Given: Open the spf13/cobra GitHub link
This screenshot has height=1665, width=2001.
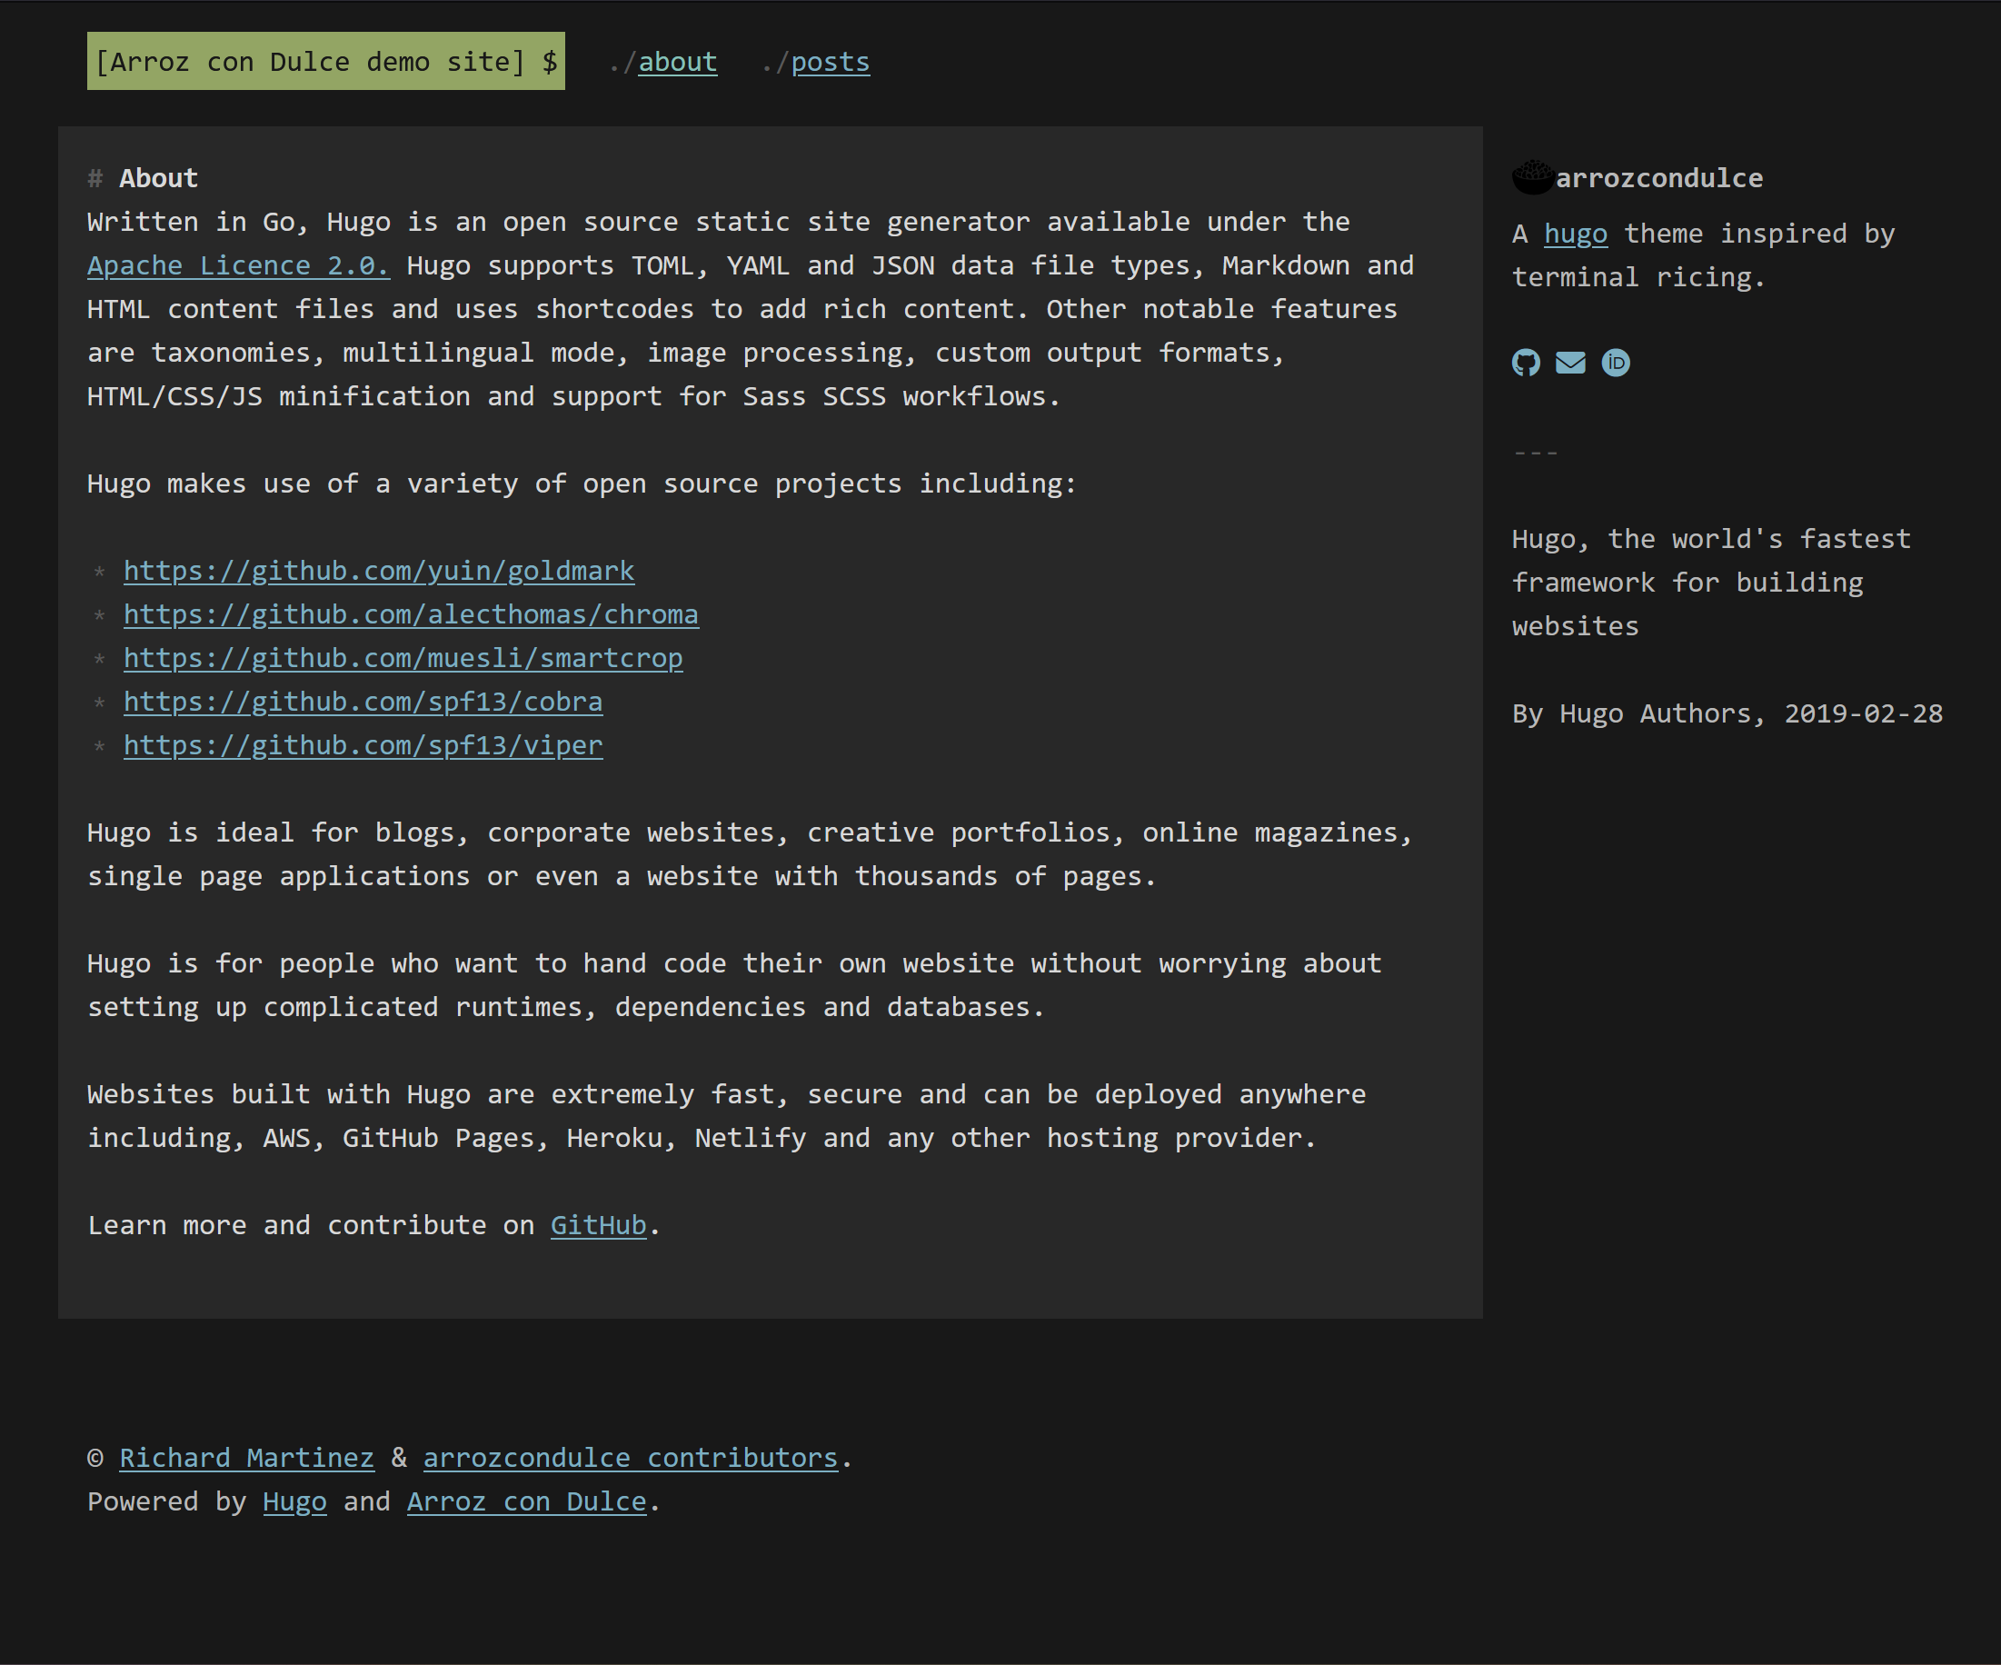Looking at the screenshot, I should (362, 702).
